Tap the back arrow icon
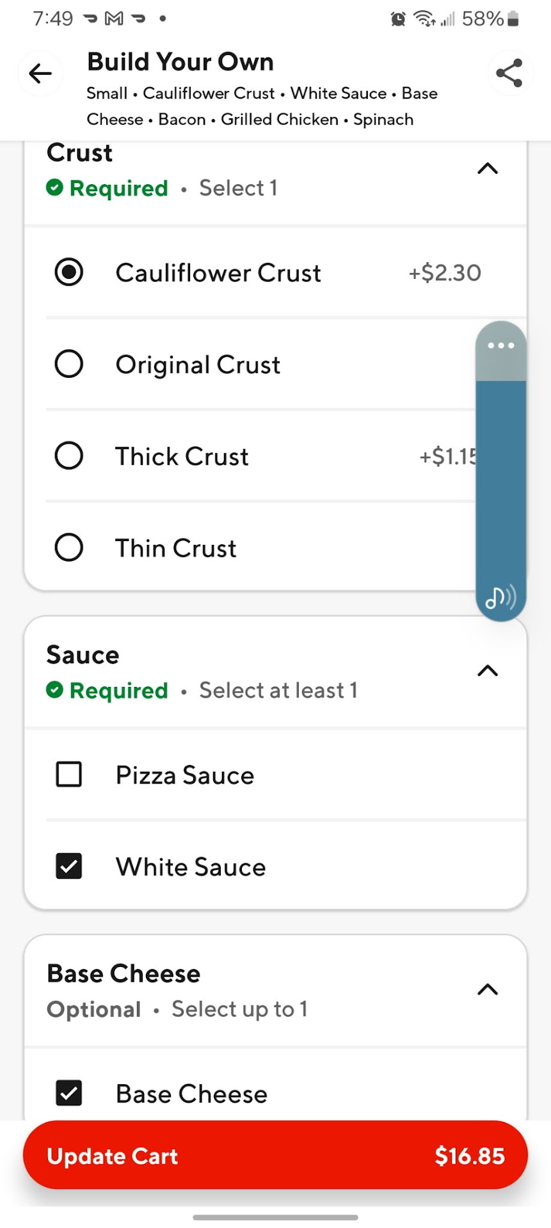This screenshot has width=551, height=1228. tap(40, 74)
